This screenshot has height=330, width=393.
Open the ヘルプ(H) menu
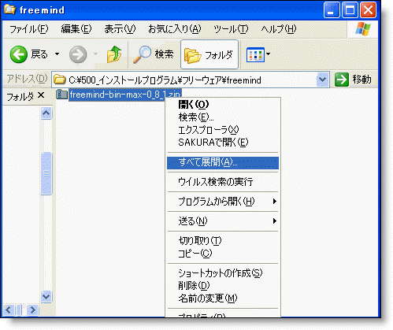pos(279,29)
